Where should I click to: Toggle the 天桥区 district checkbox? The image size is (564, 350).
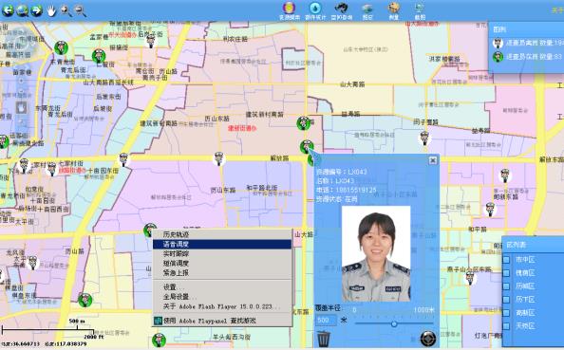506,326
